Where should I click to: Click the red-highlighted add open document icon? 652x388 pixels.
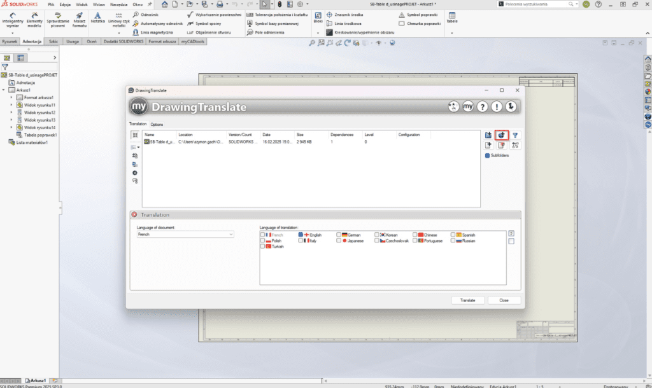pyautogui.click(x=502, y=135)
